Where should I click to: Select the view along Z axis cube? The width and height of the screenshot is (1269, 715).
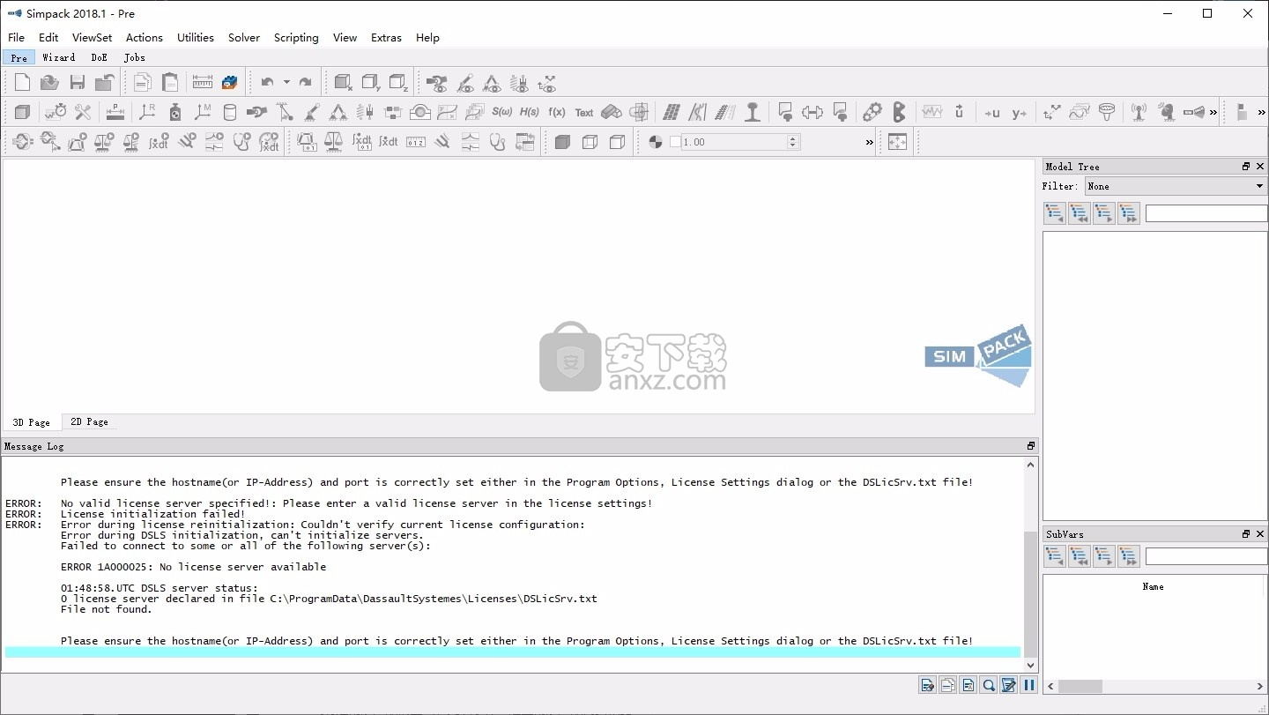coord(398,82)
